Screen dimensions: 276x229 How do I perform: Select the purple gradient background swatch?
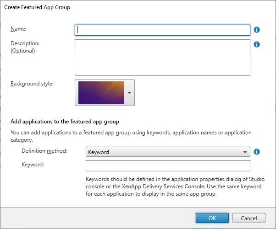click(101, 92)
